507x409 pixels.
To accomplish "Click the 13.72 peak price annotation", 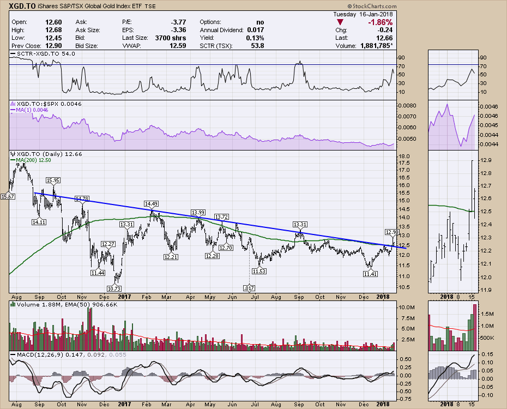I will coord(221,216).
